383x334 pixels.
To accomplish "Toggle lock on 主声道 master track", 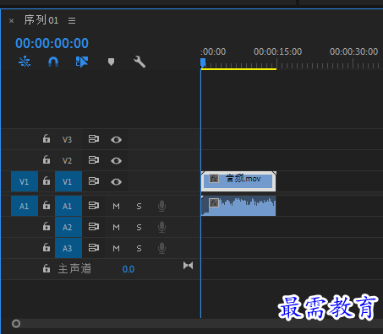I will (47, 269).
